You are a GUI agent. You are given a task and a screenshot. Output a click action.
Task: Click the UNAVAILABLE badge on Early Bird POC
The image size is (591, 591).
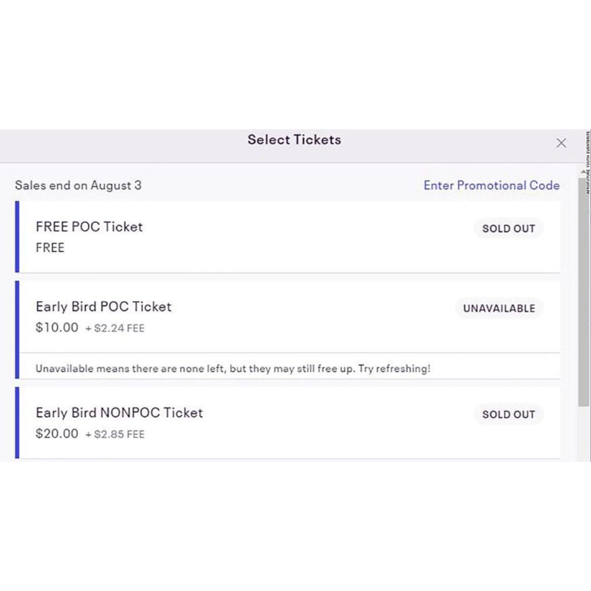[499, 308]
